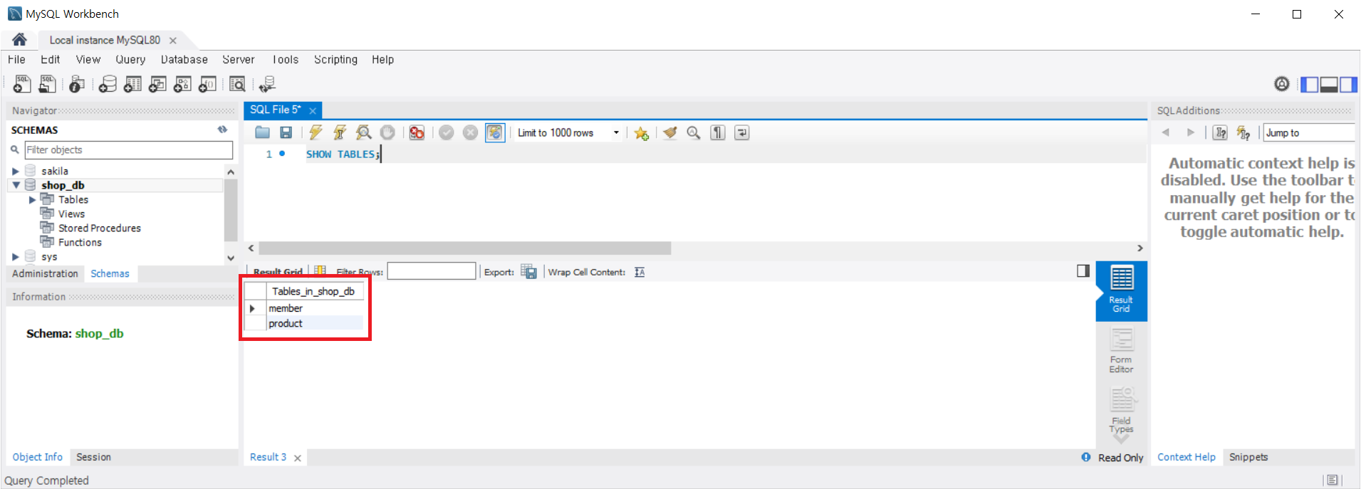The width and height of the screenshot is (1361, 489).
Task: Open the Form Editor panel
Action: click(x=1121, y=350)
